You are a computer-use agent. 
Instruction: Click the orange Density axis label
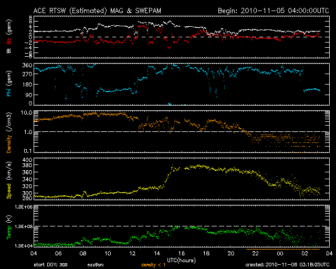tap(9, 144)
